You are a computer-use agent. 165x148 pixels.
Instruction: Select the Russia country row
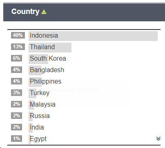[x=40, y=116]
